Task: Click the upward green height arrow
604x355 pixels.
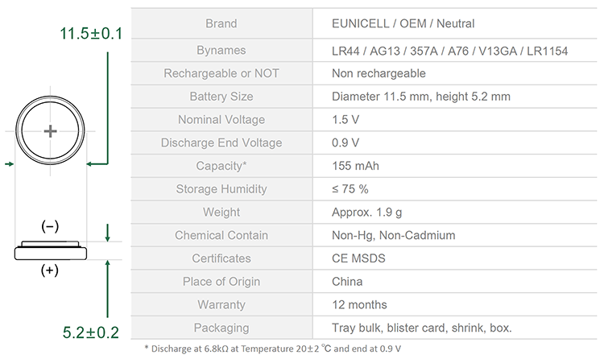Action: pyautogui.click(x=107, y=288)
